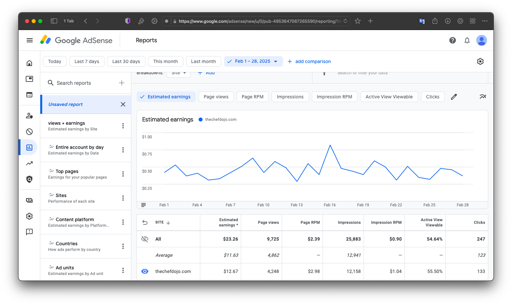Open options for Ad units report
512x305 pixels.
click(x=123, y=270)
